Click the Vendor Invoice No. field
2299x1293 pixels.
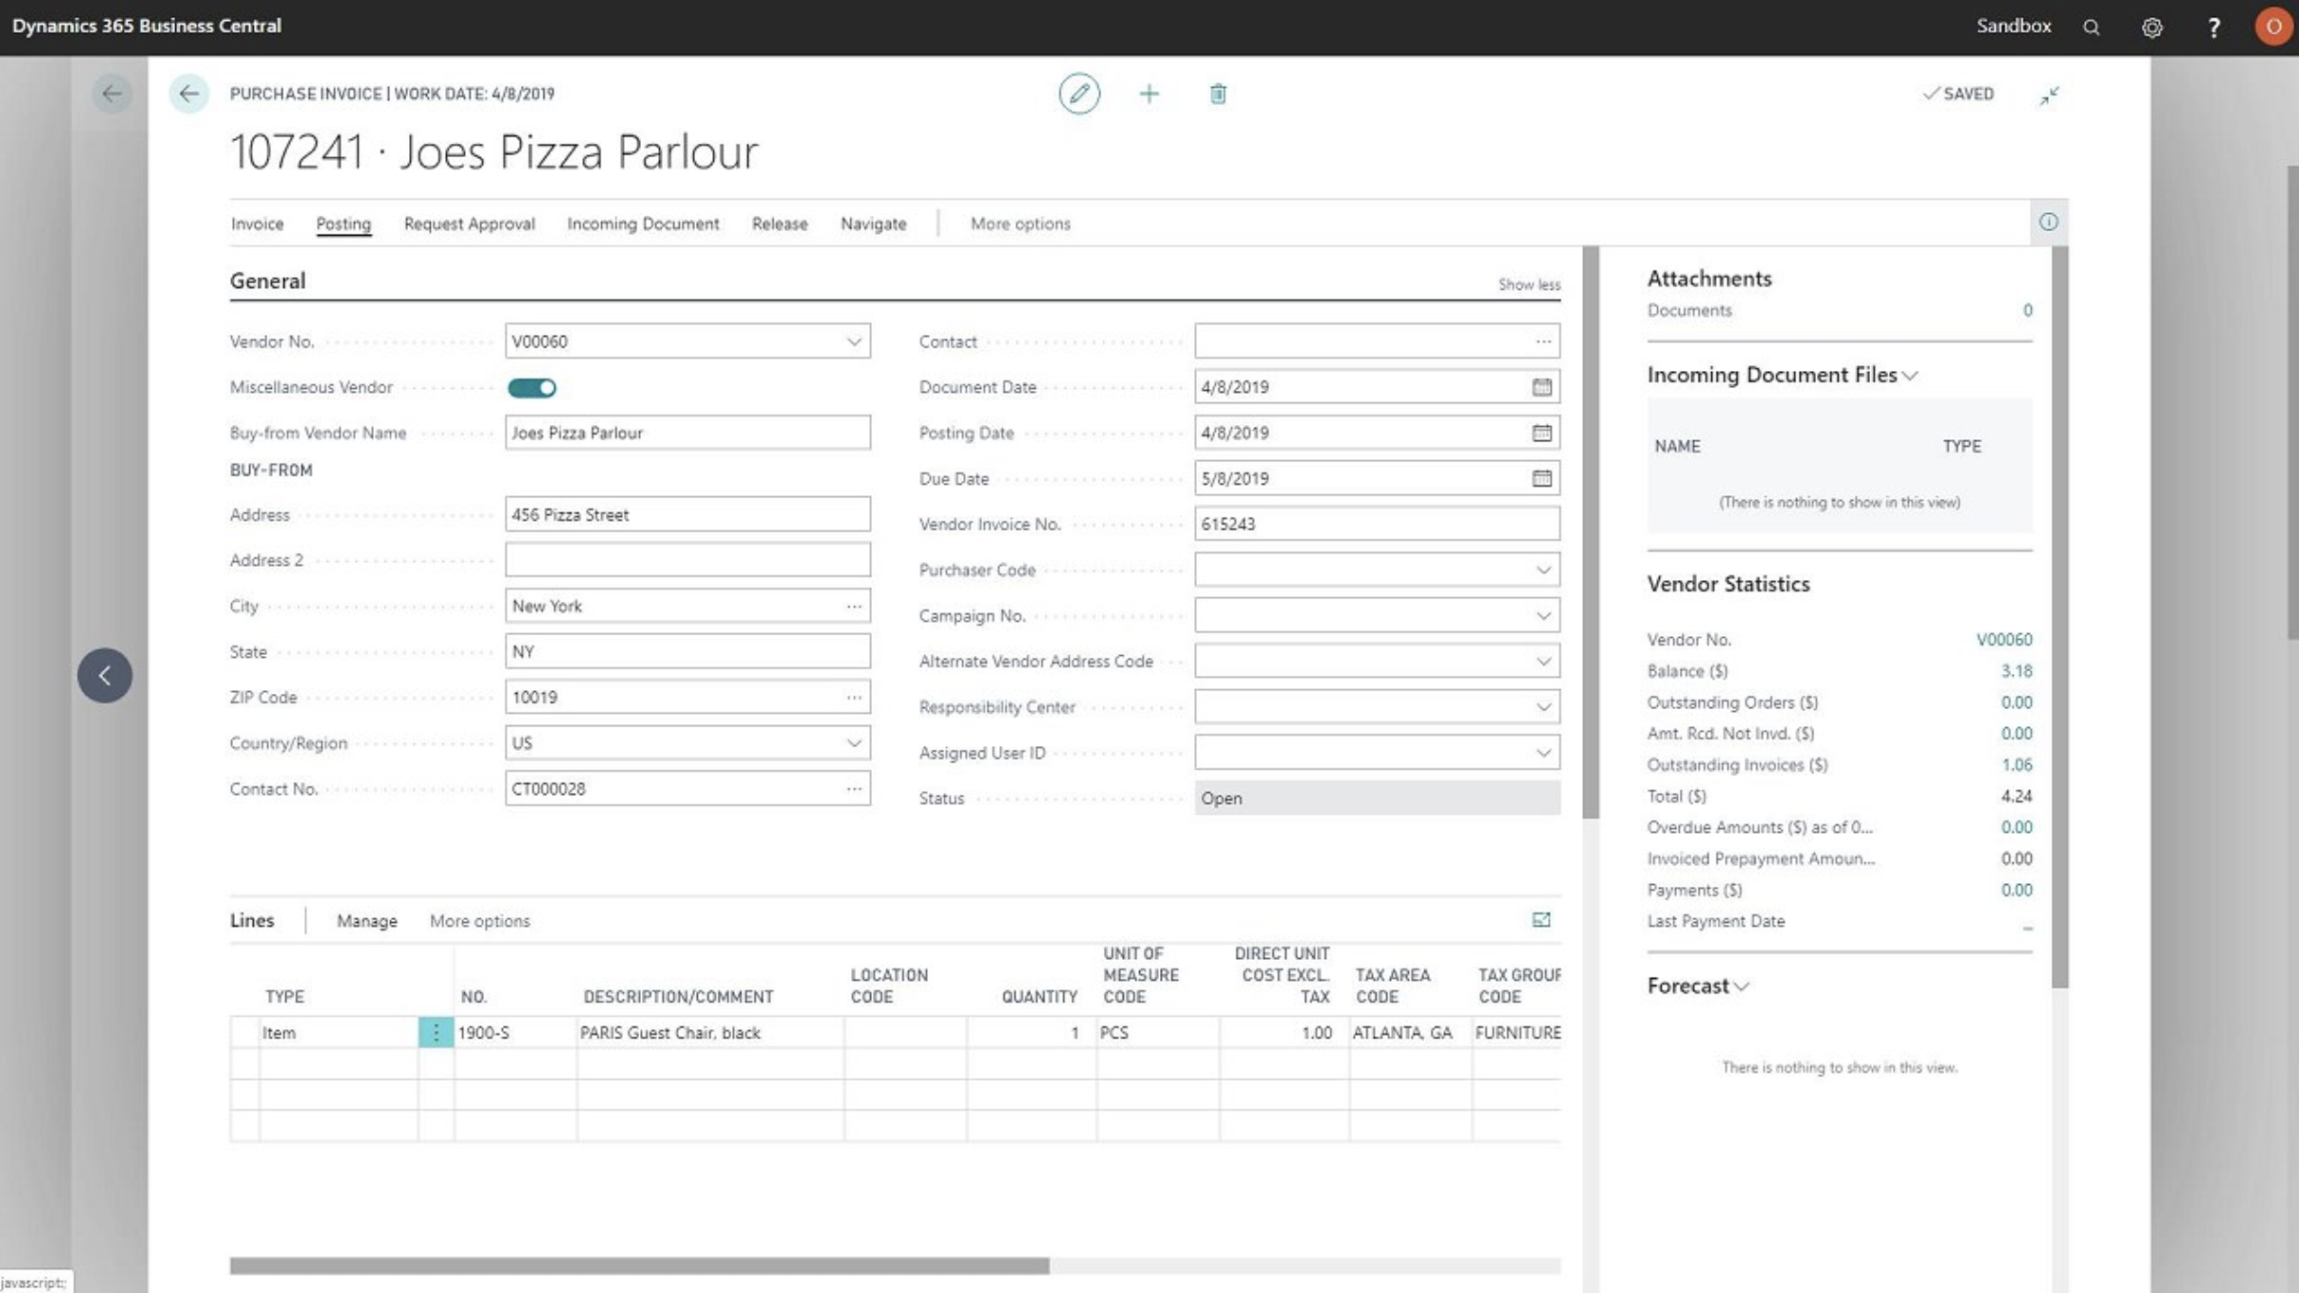tap(1377, 524)
